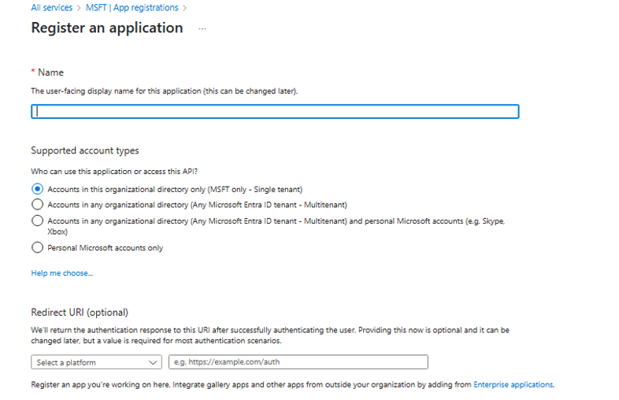Select the single tenant MSFT only option
The height and width of the screenshot is (400, 619).
(37, 189)
